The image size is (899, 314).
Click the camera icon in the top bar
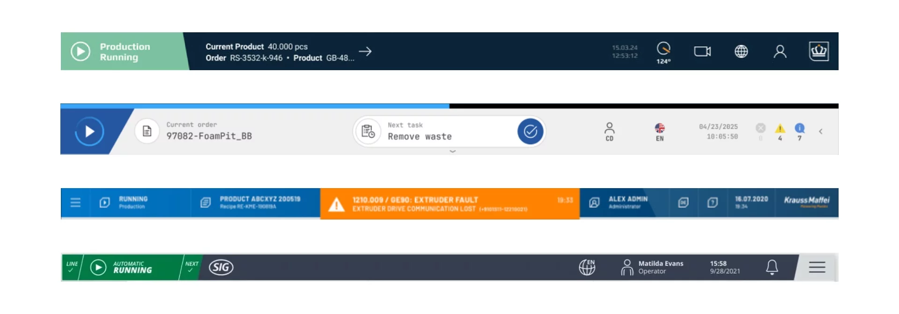pyautogui.click(x=702, y=51)
